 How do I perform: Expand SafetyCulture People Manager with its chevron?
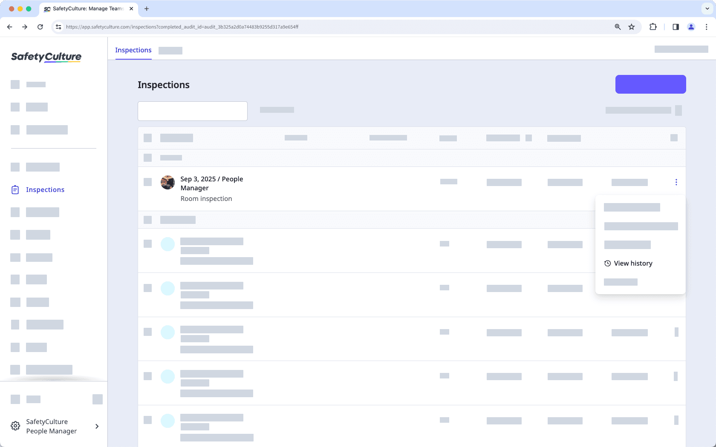coord(97,426)
